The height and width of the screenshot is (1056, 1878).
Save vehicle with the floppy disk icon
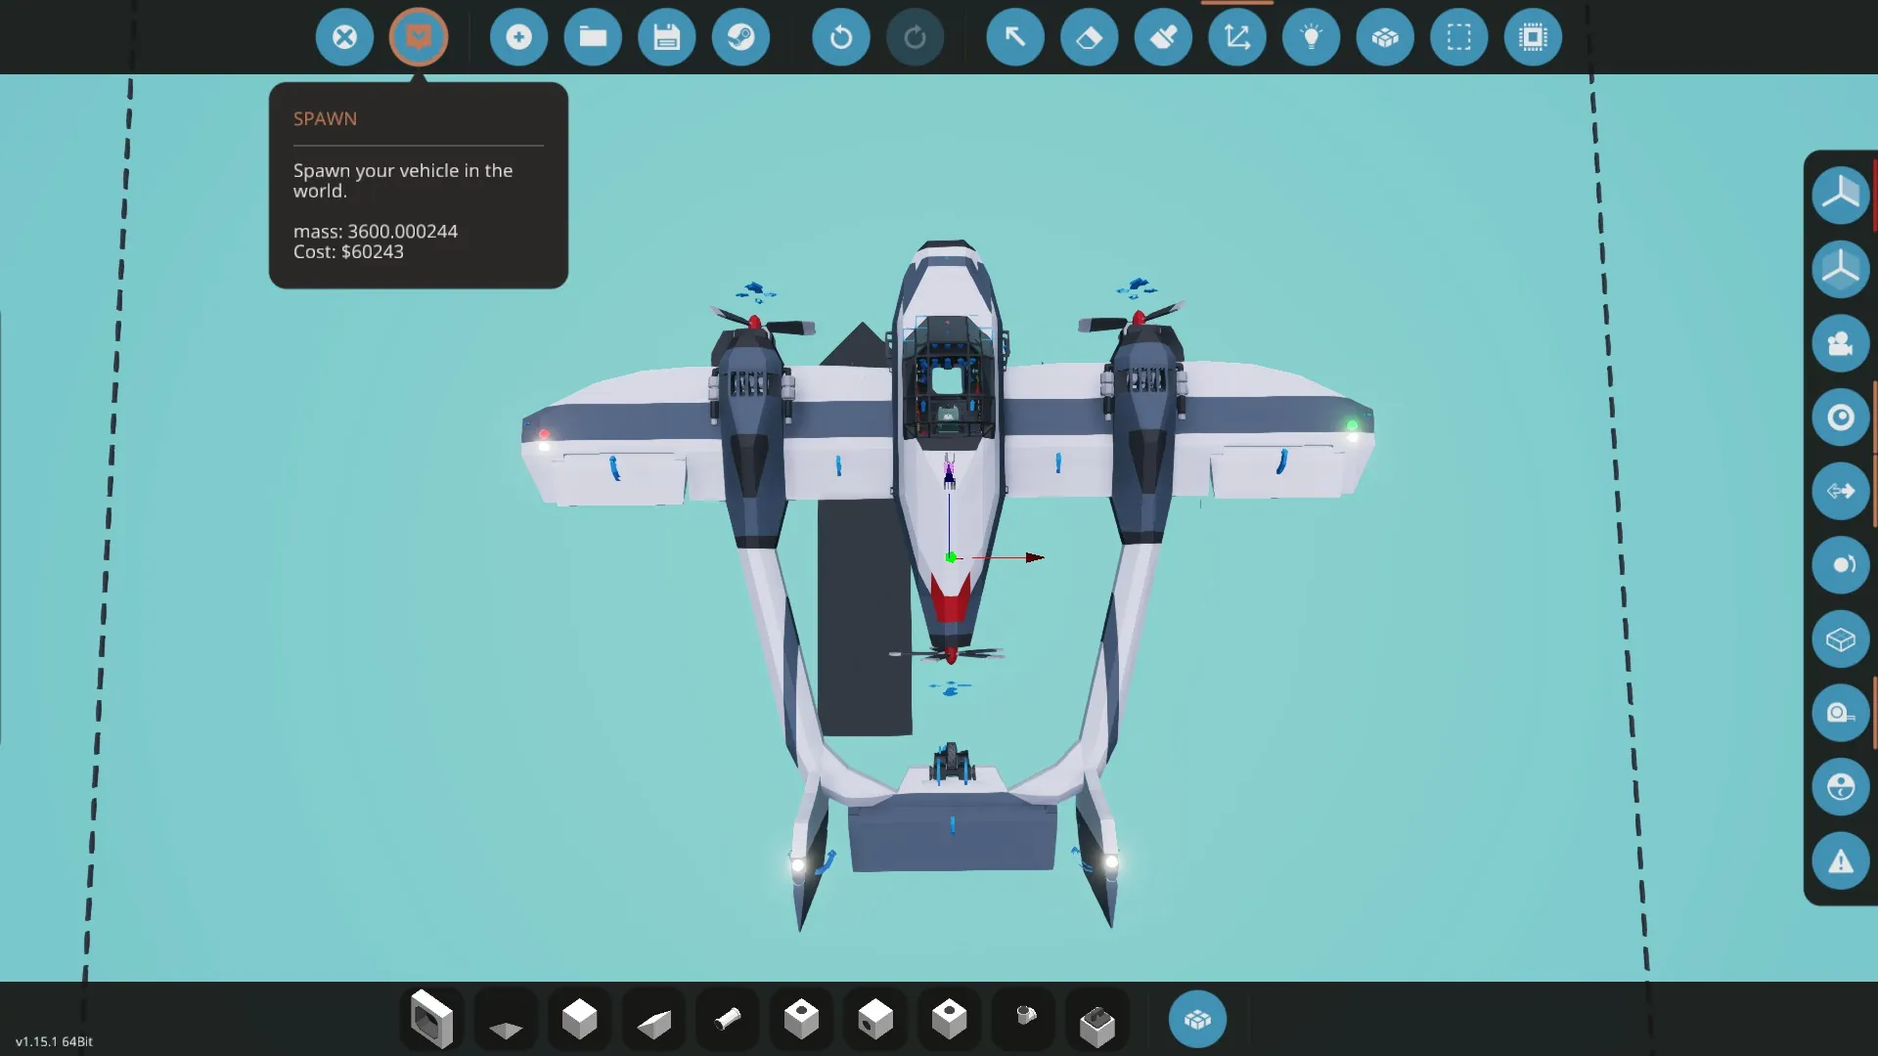point(667,38)
